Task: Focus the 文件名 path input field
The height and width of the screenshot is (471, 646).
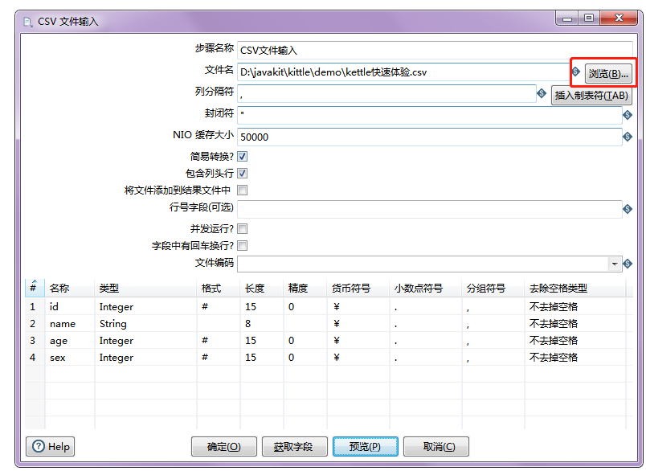Action: 403,72
